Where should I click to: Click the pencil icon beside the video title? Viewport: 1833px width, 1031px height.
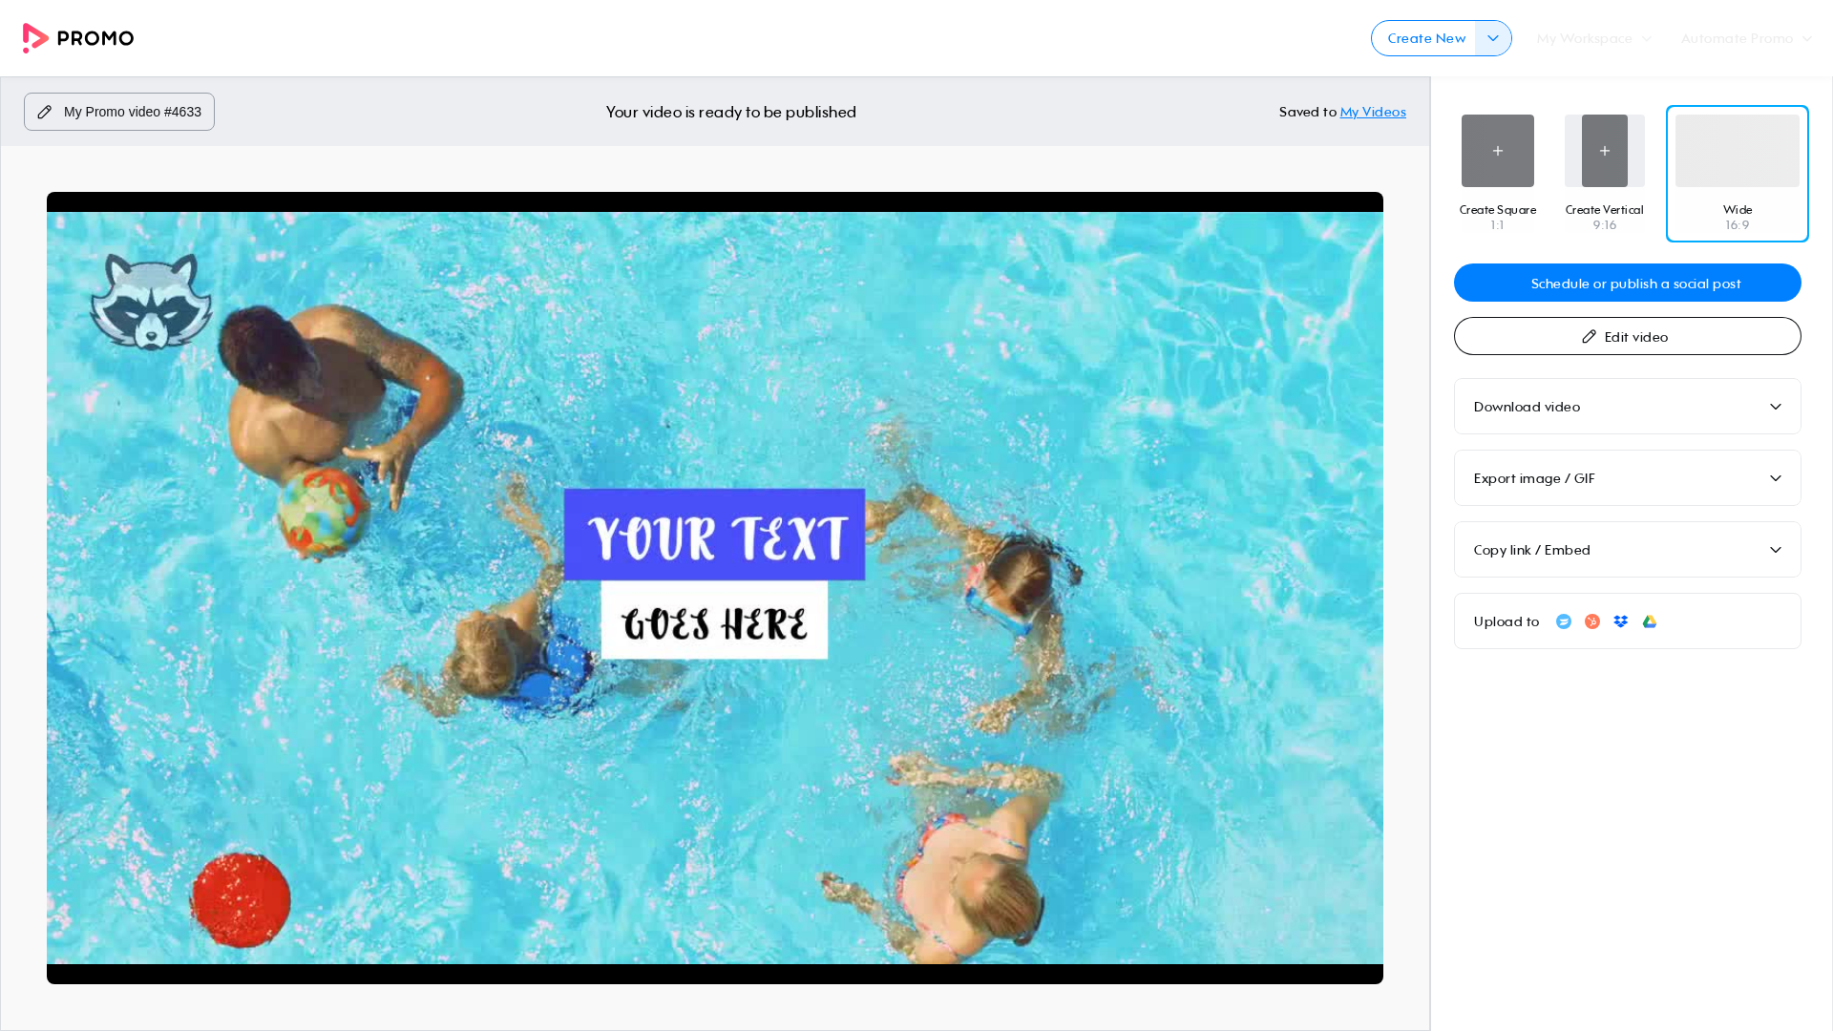point(45,112)
